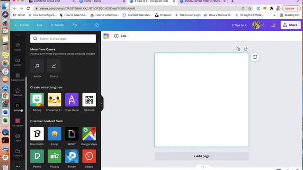Screen dimensions: 303x170
Task: Reload the page
Action: (28, 8)
